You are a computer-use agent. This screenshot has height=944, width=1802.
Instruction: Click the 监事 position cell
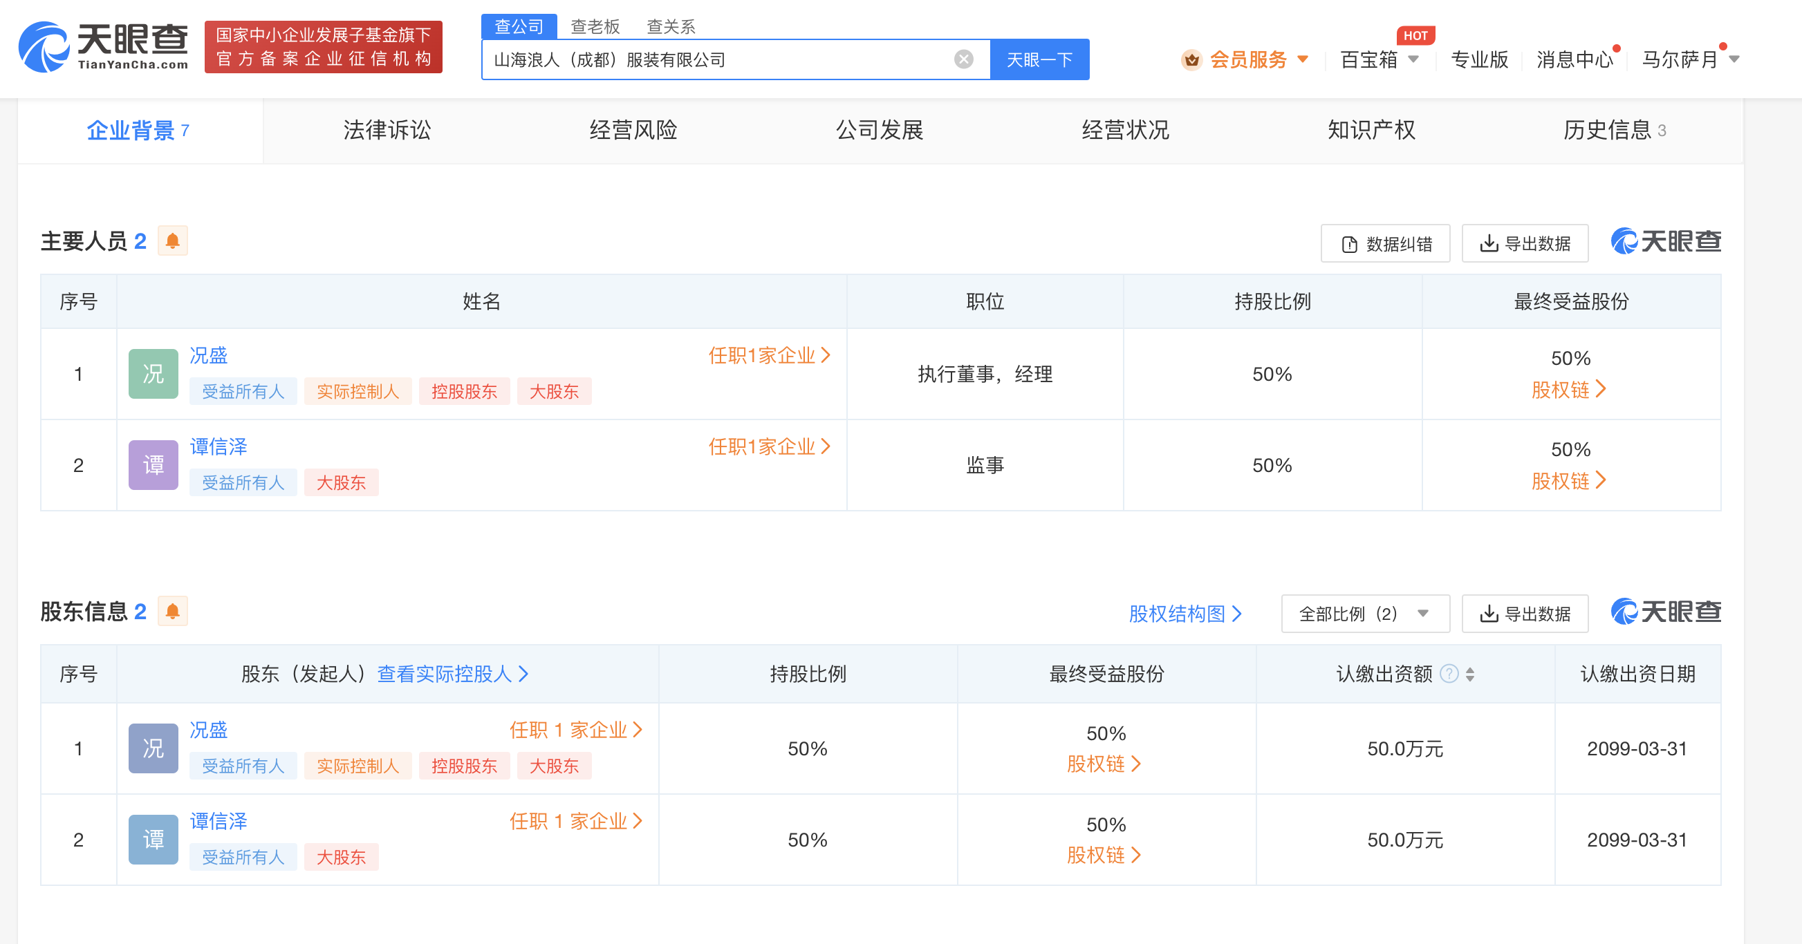coord(985,465)
